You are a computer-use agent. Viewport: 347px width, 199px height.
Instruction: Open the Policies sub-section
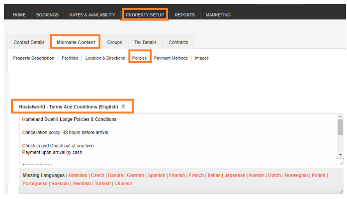coord(139,58)
